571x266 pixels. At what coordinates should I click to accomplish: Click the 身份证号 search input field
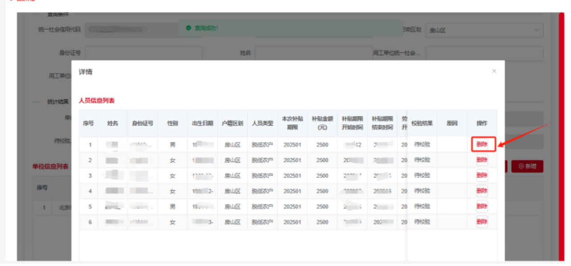click(143, 53)
